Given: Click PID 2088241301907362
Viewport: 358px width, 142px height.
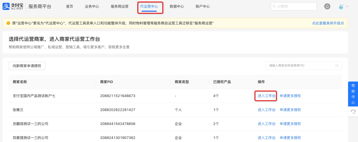Looking at the screenshot, I should click(118, 138).
